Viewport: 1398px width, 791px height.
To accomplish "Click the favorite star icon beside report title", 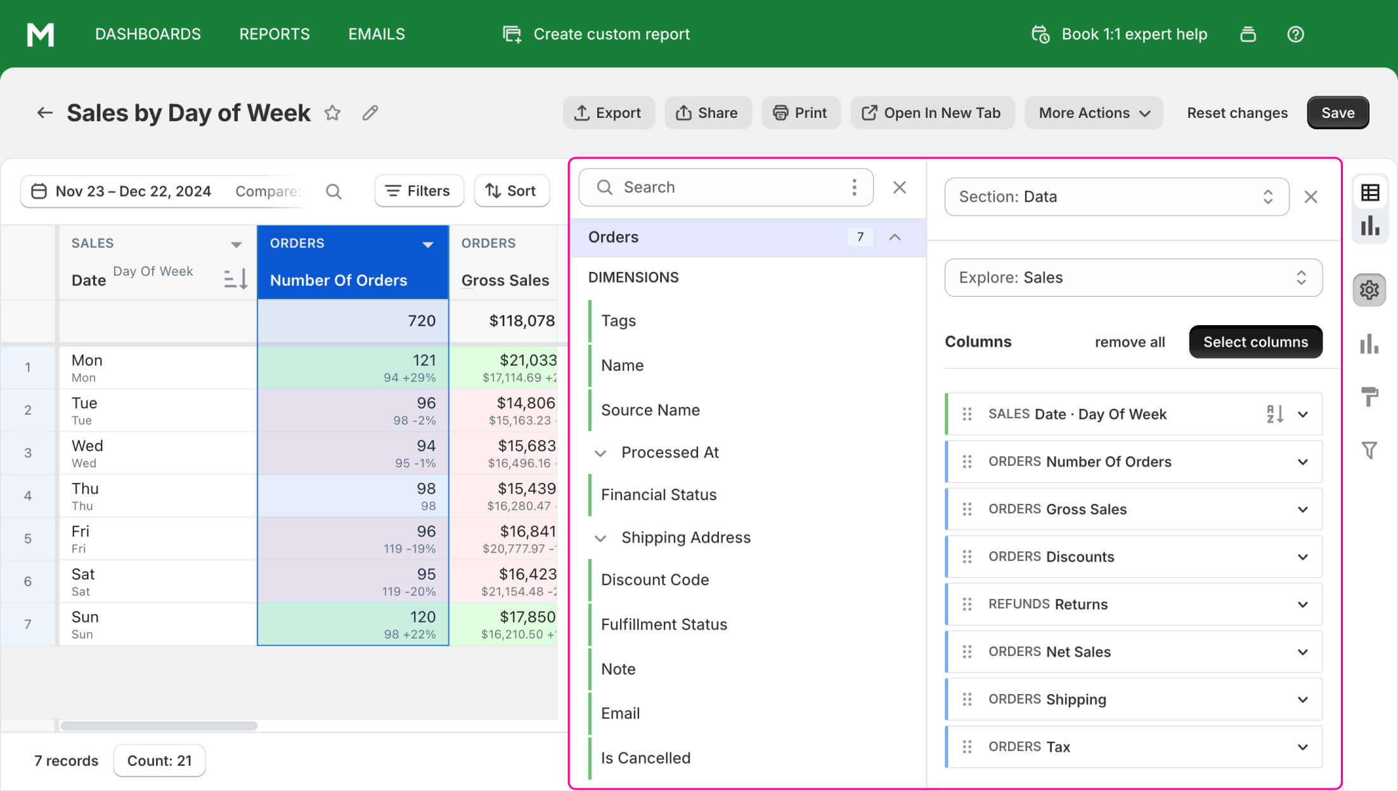I will click(x=332, y=113).
